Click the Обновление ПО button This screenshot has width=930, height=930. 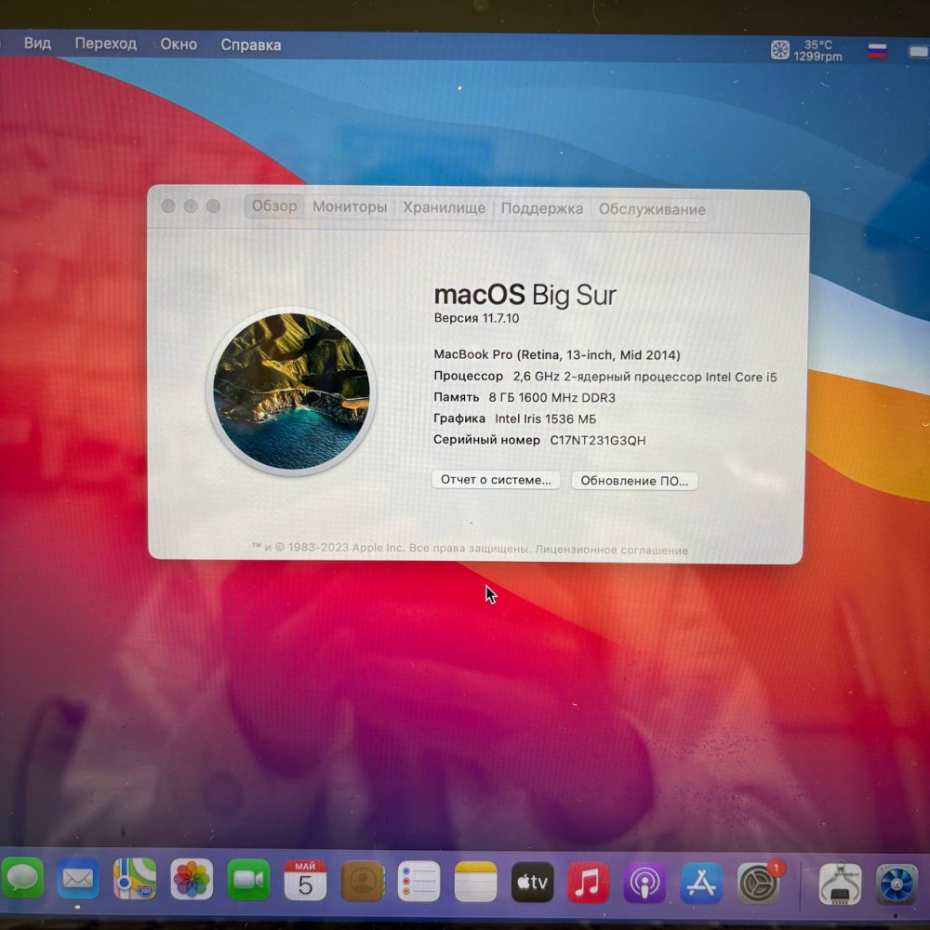(634, 481)
